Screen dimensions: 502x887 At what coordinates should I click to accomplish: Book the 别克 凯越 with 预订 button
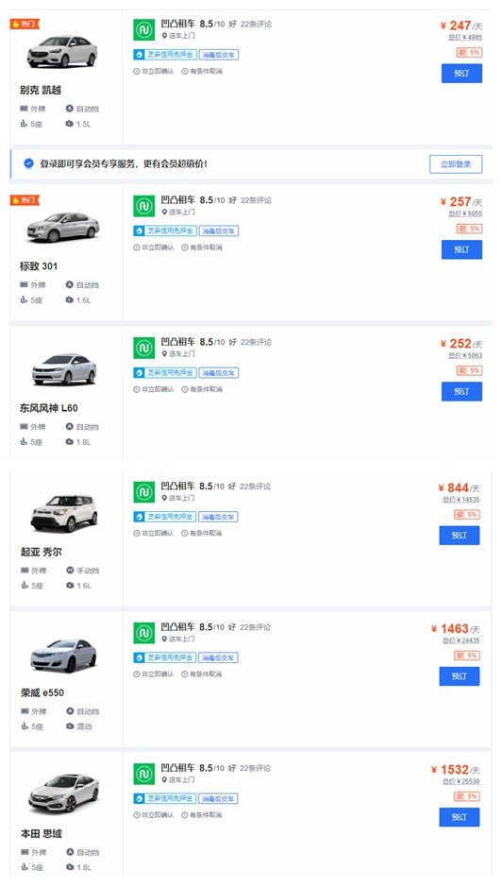tap(461, 74)
